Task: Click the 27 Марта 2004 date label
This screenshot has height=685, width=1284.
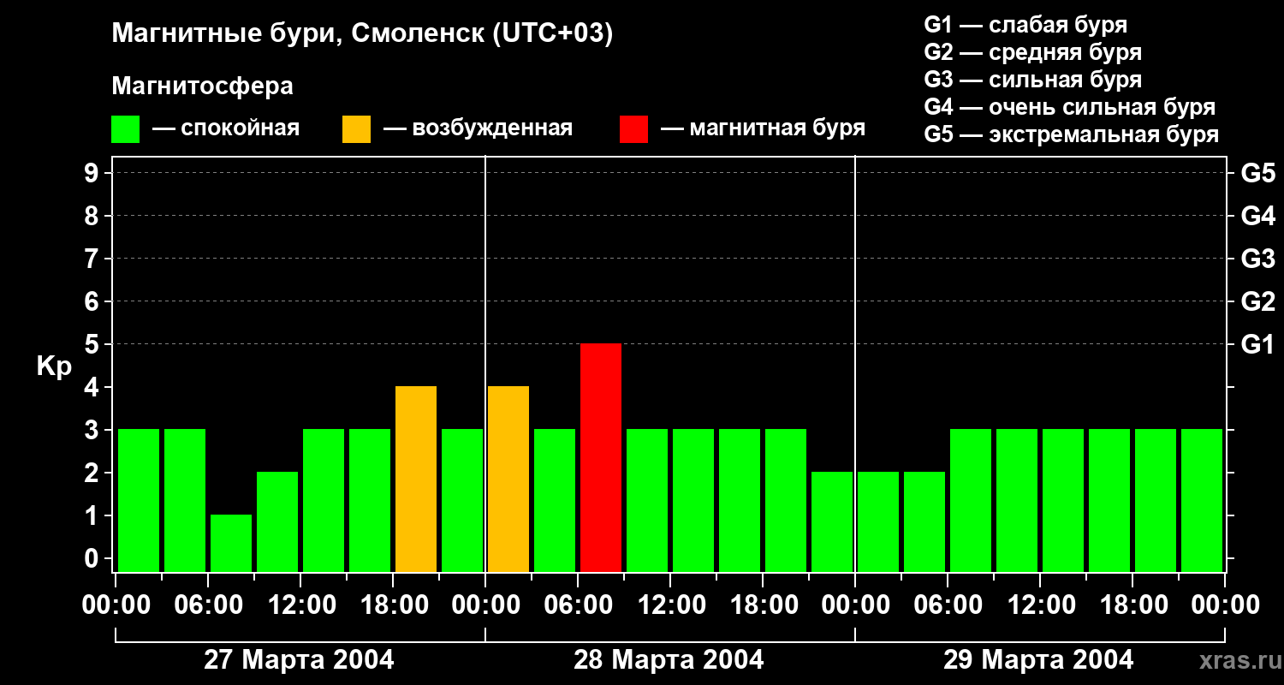Action: pos(299,660)
